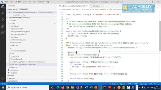Open the Manage gear settings
The height and width of the screenshot is (90, 161).
[x=3, y=79]
